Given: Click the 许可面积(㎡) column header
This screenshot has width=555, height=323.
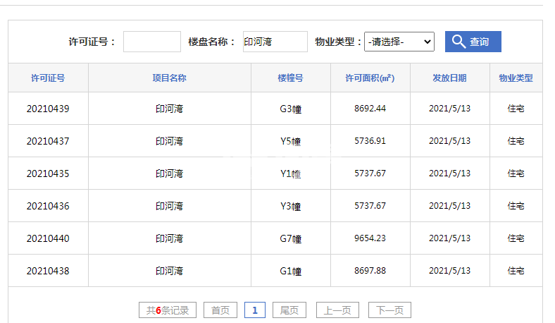Looking at the screenshot, I should pos(370,78).
